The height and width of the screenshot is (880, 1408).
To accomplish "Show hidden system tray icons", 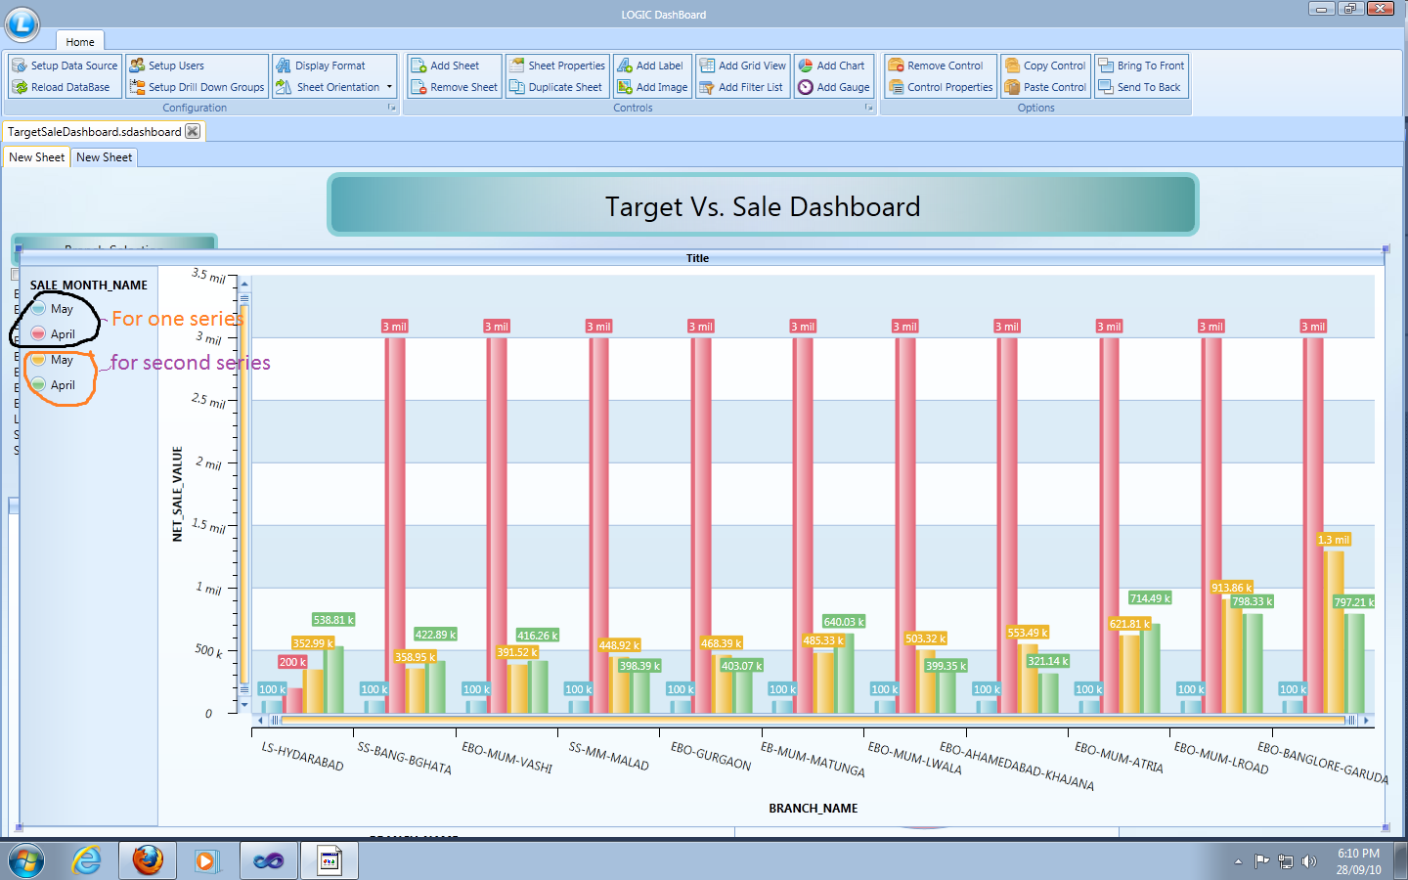I will [x=1238, y=861].
